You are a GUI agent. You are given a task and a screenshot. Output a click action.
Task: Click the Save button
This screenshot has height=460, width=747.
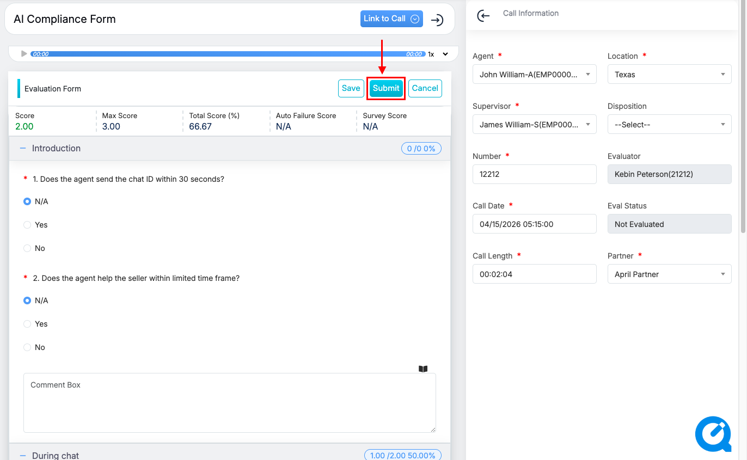tap(351, 88)
